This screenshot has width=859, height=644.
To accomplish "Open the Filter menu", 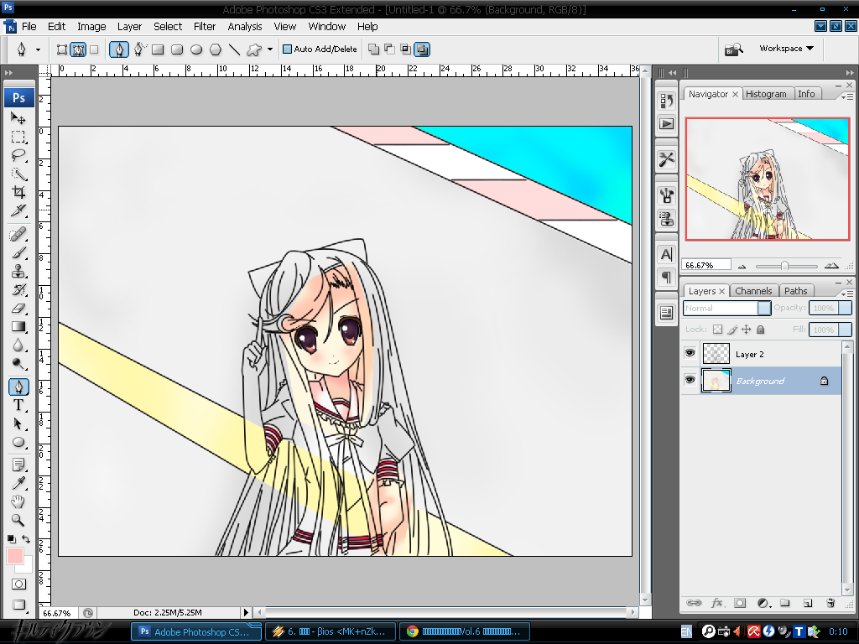I will (205, 26).
